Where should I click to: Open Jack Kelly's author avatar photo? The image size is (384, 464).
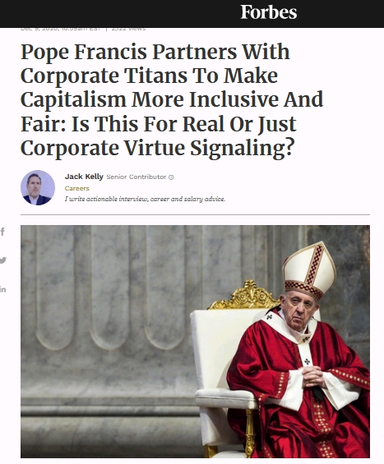pos(38,187)
